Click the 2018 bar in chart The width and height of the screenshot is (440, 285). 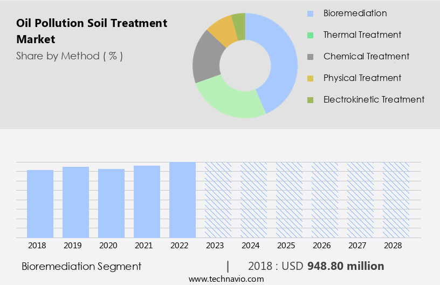coord(40,203)
